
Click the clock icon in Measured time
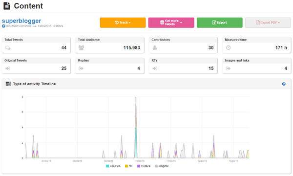coord(228,48)
